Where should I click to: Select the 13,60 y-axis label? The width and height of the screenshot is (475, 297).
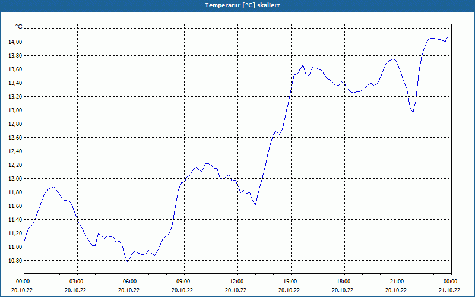click(14, 69)
